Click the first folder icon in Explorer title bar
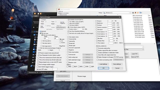This screenshot has width=160, height=90. (35, 13)
